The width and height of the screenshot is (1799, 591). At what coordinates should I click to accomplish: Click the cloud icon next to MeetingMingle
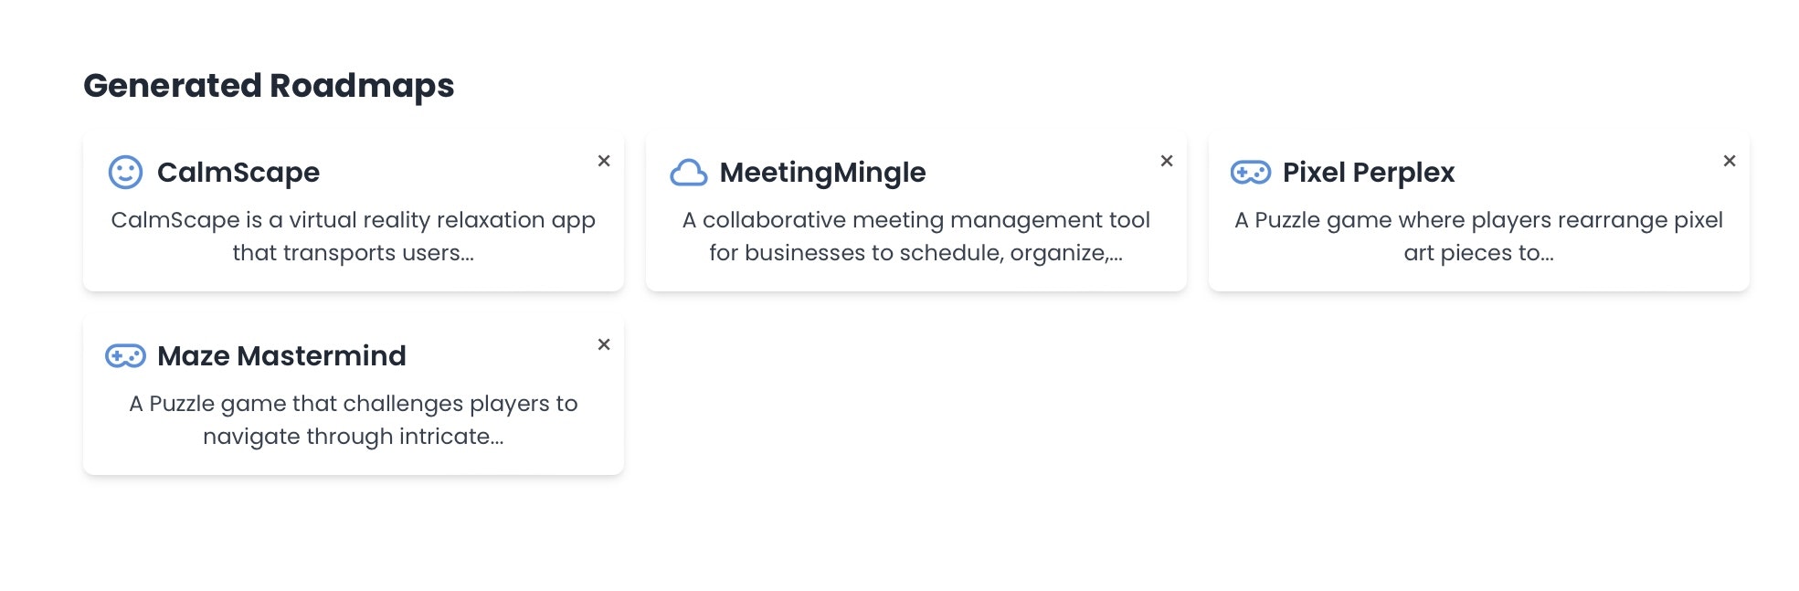(x=688, y=172)
